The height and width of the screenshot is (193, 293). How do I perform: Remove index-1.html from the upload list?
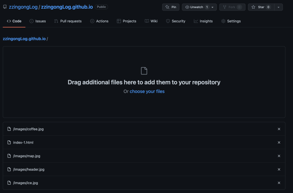click(x=279, y=142)
